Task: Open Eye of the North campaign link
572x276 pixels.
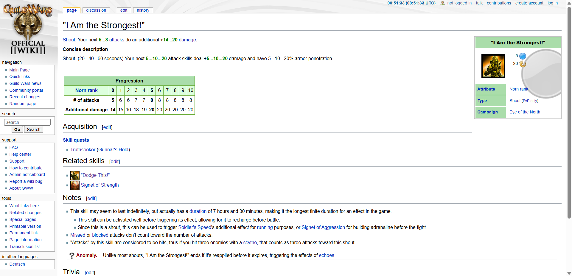Action: point(525,112)
